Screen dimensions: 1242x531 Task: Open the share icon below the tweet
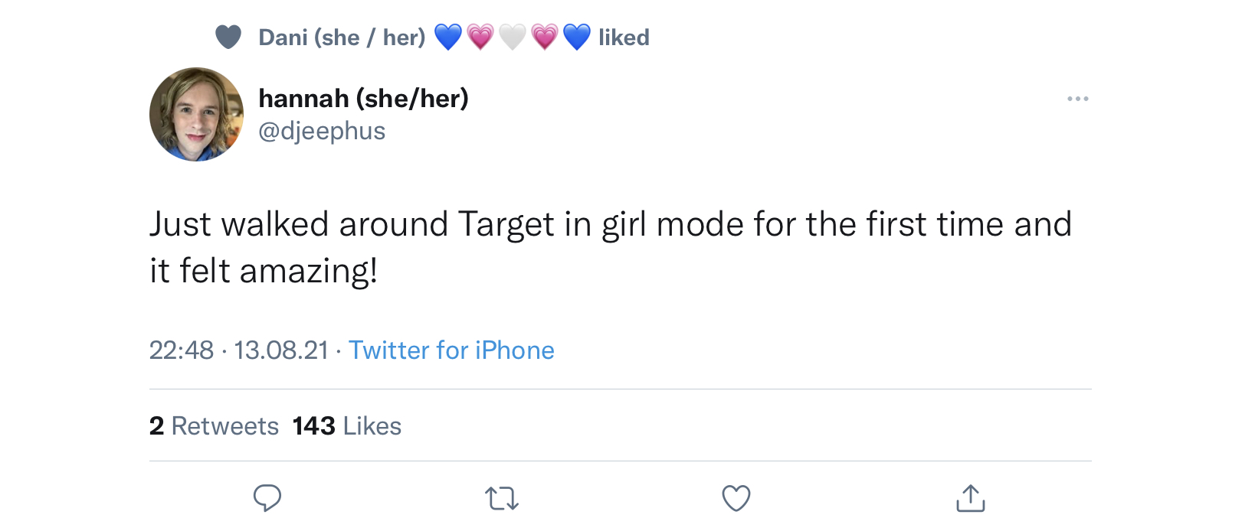971,497
